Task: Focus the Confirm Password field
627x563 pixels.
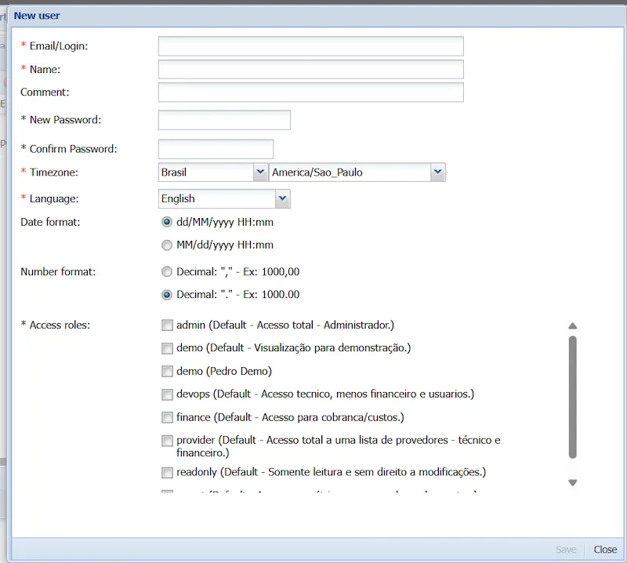Action: pos(216,149)
